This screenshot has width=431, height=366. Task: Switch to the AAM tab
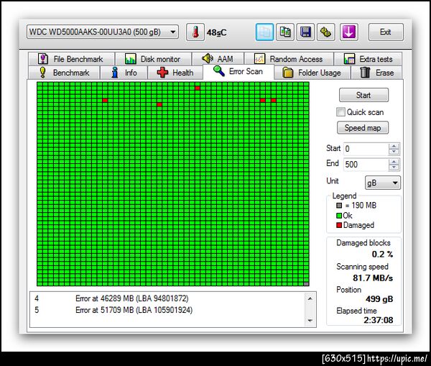[218, 59]
